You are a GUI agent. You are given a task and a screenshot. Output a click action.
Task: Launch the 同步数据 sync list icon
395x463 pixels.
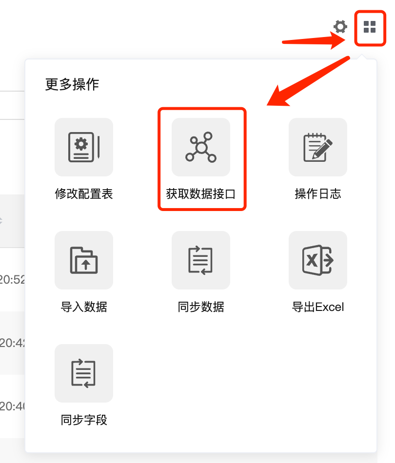click(201, 260)
